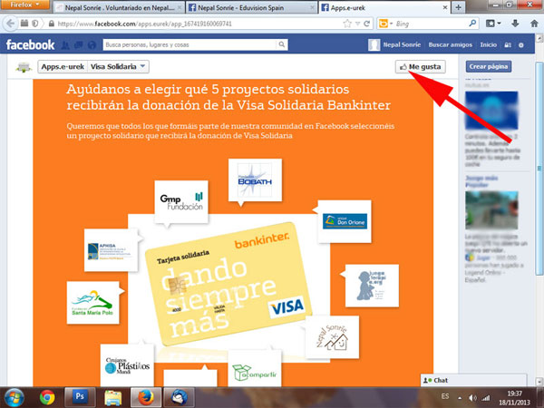Screen dimensions: 544x408
Task: Click the first blurred sidebar ad image
Action: [491, 111]
